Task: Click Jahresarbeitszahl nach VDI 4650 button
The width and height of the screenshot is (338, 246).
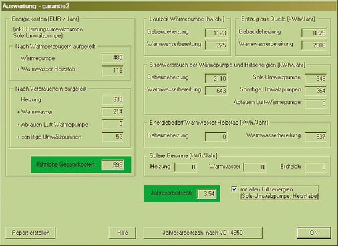Action: click(x=203, y=233)
